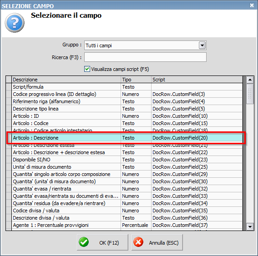The height and width of the screenshot is (256, 258).
Task: Close the Selezione Campo dialog
Action: point(252,5)
